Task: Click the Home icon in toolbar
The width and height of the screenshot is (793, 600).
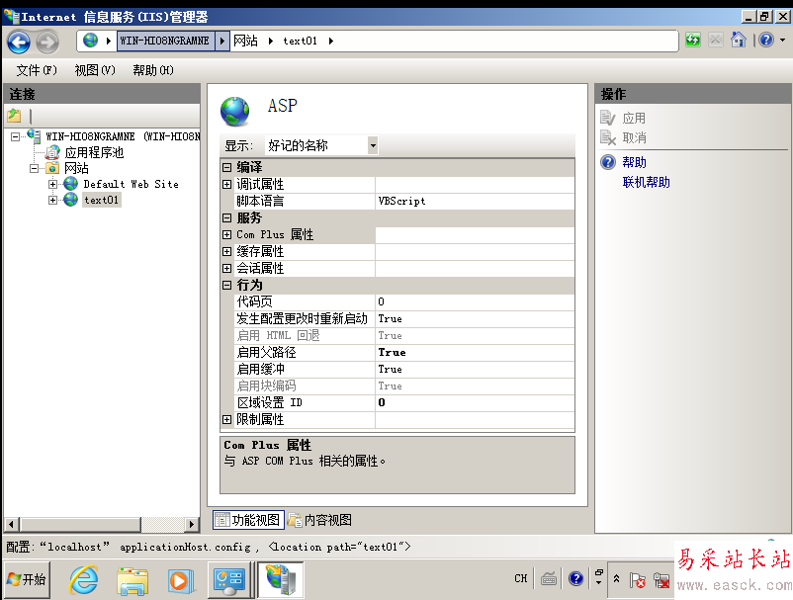Action: click(739, 40)
